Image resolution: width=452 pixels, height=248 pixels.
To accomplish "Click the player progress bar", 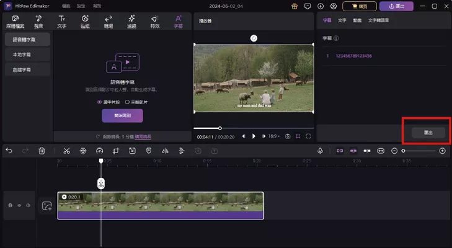I will tap(254, 128).
